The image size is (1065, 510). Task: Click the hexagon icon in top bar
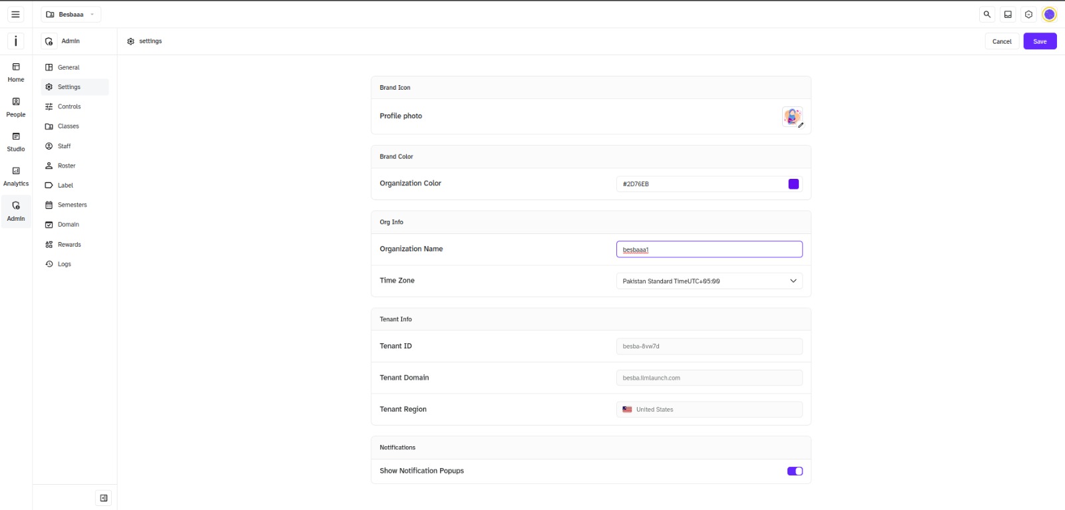tap(1028, 14)
